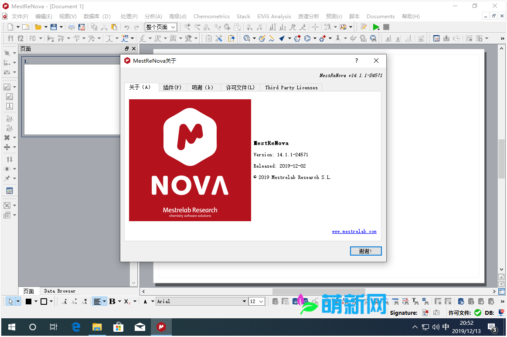Click the gray stop square icon
This screenshot has height=337, width=507.
point(386,27)
